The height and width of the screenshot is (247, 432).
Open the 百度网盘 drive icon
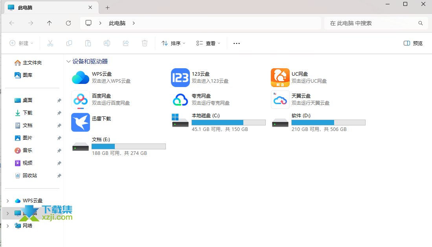coord(81,100)
